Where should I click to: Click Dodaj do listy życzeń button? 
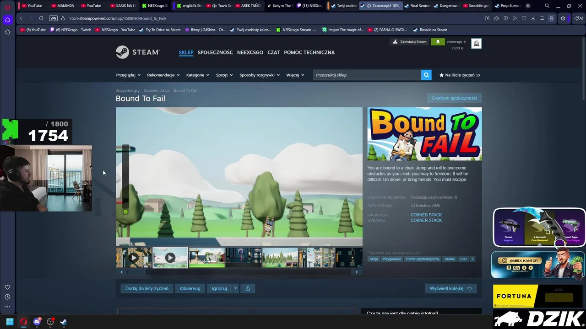pos(147,288)
